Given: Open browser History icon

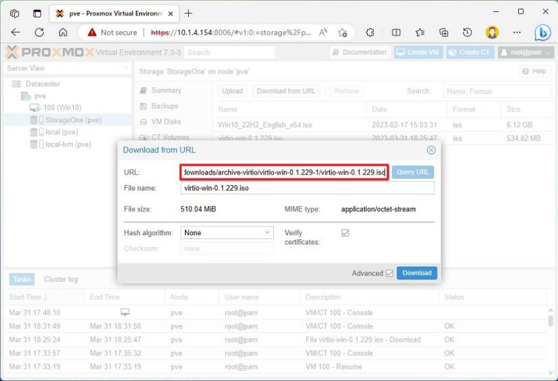Looking at the screenshot, I should (x=468, y=32).
